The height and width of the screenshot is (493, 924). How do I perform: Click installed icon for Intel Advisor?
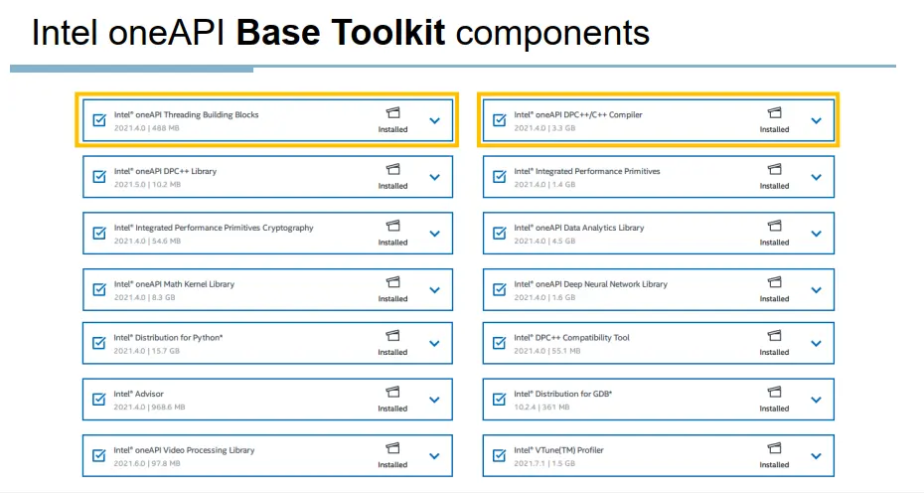click(392, 393)
